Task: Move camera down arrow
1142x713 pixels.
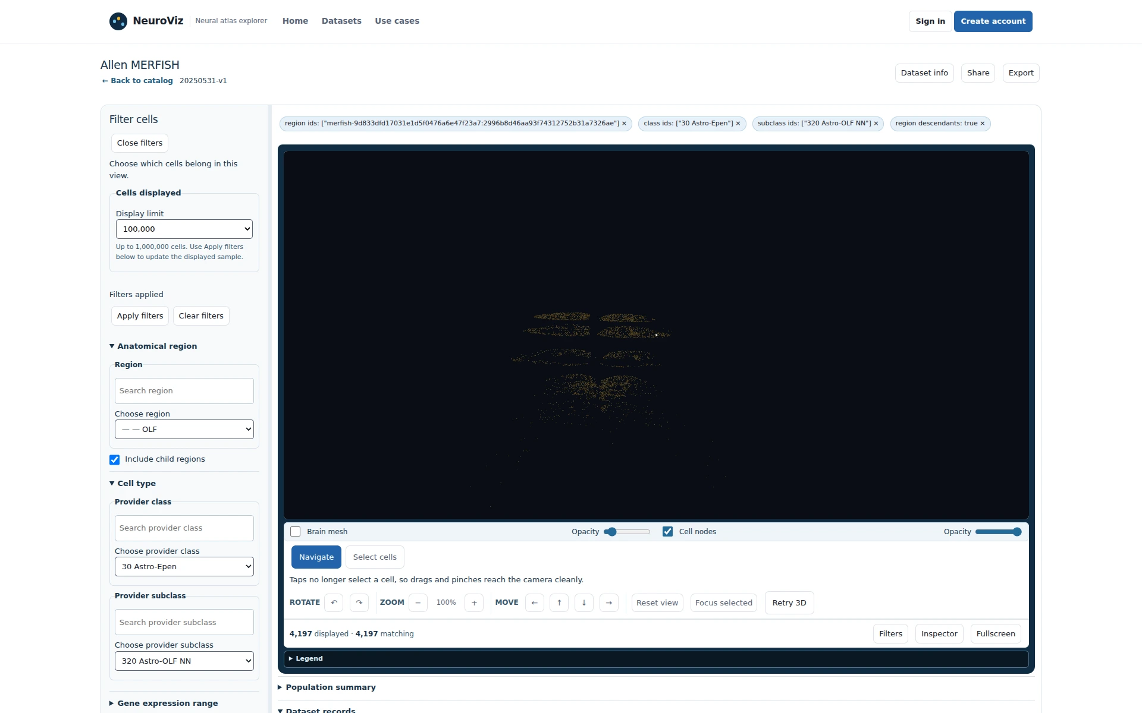Action: point(584,602)
